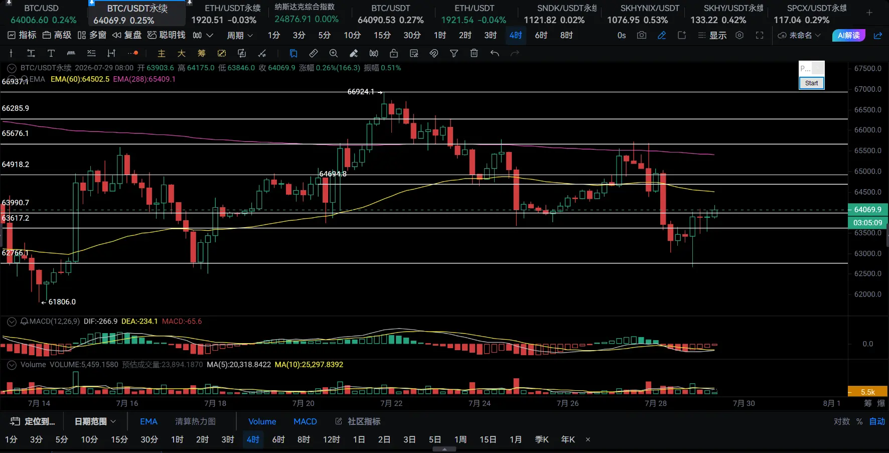Viewport: 889px width, 453px height.
Task: Open the 指标 indicators button
Action: point(22,35)
